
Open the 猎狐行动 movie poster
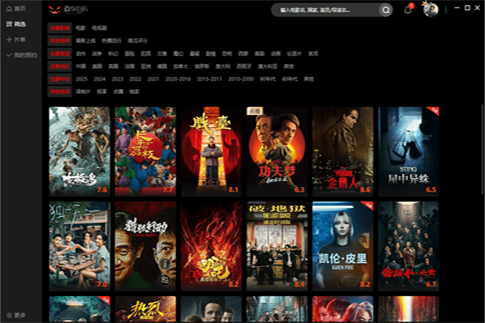(145, 246)
